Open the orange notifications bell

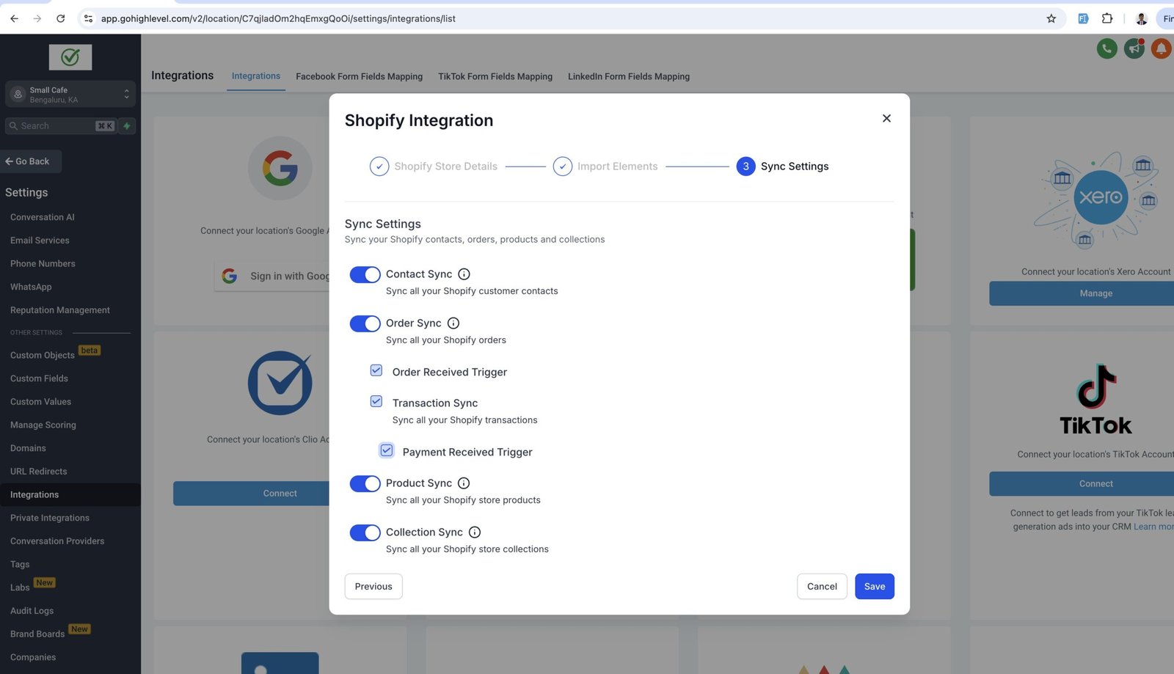tap(1161, 49)
